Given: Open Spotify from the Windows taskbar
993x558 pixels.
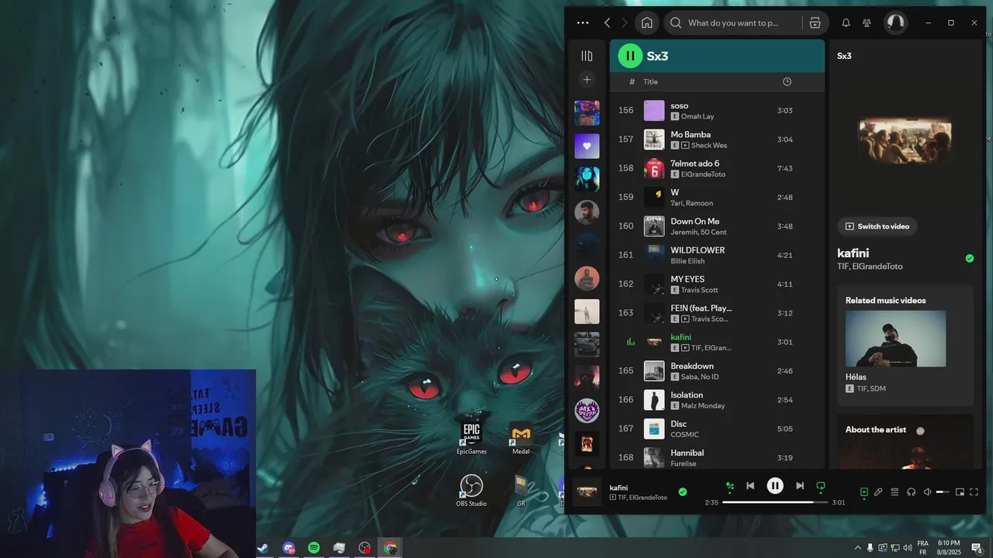Looking at the screenshot, I should pyautogui.click(x=313, y=548).
